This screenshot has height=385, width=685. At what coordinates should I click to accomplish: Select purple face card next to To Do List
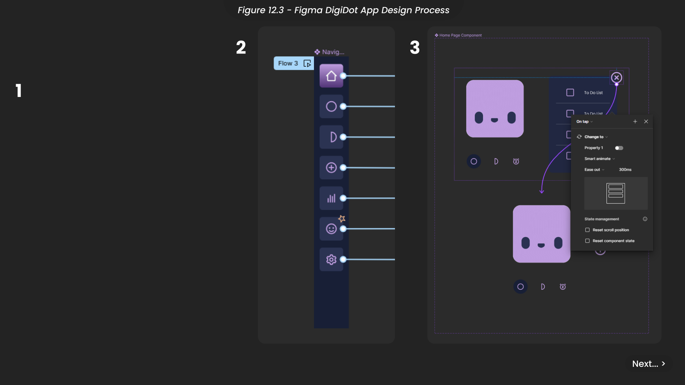pos(495,109)
